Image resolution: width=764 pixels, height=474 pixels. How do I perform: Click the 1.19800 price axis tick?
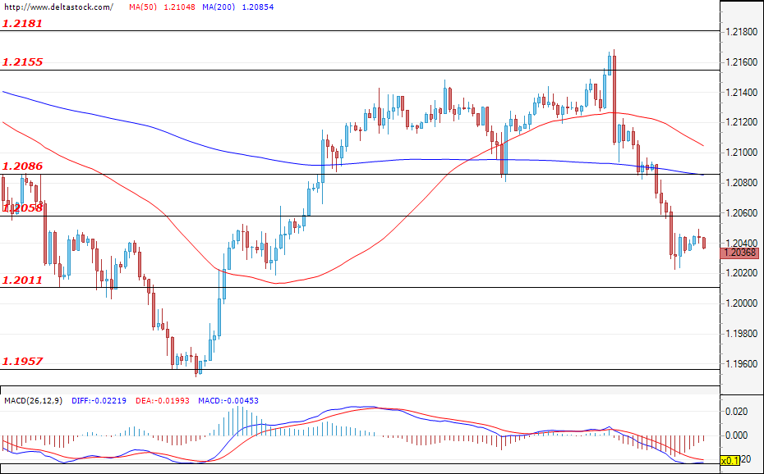(741, 334)
